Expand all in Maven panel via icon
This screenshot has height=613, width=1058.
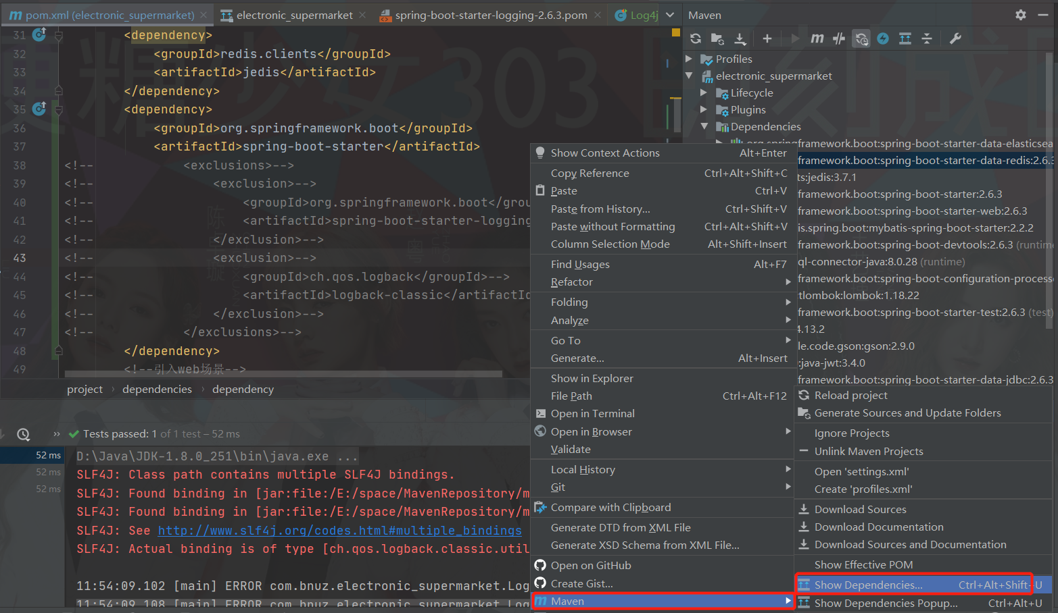click(x=905, y=38)
